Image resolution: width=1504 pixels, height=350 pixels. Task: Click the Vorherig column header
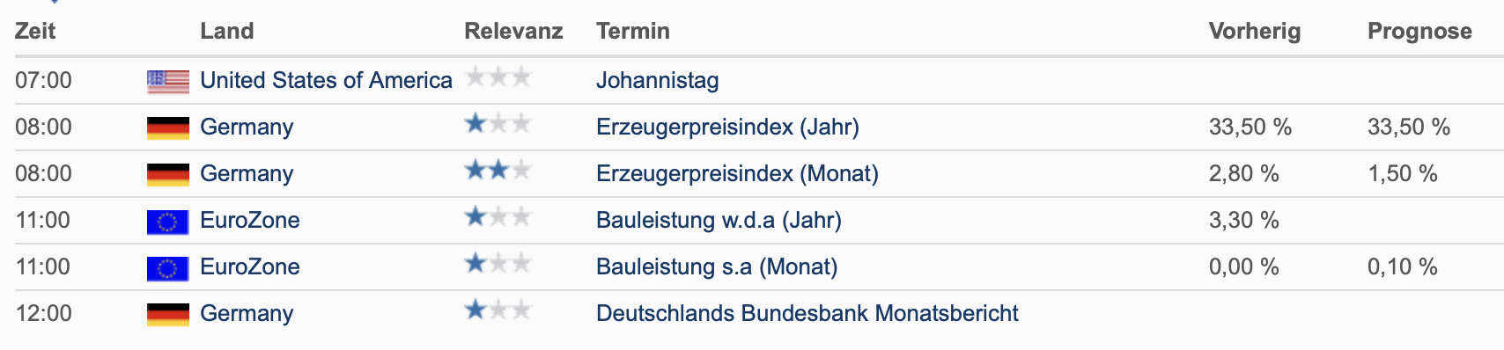(1255, 32)
